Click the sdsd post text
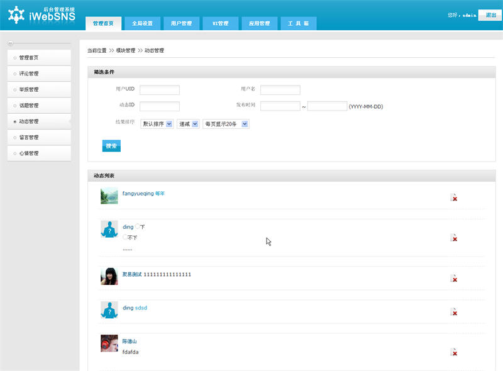Image resolution: width=503 pixels, height=371 pixels. [x=141, y=307]
